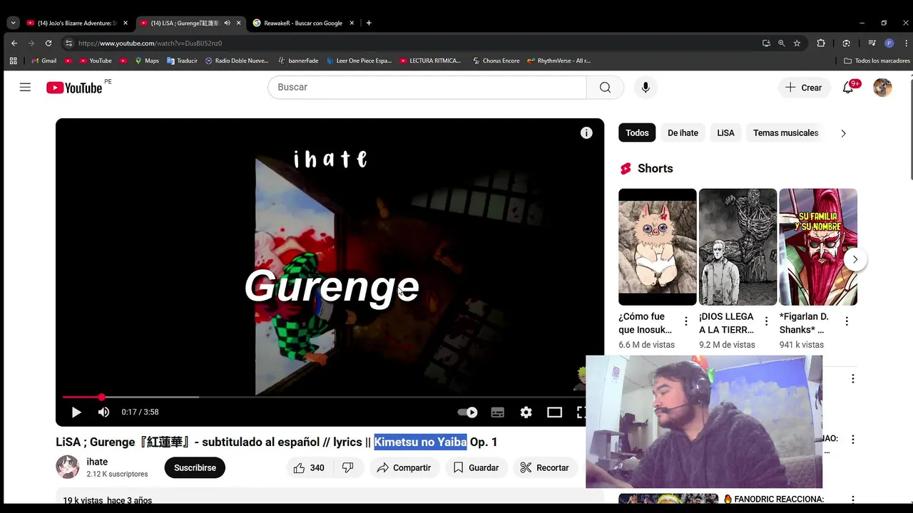The height and width of the screenshot is (513, 913).
Task: Open the tab search dropdown
Action: tap(13, 23)
